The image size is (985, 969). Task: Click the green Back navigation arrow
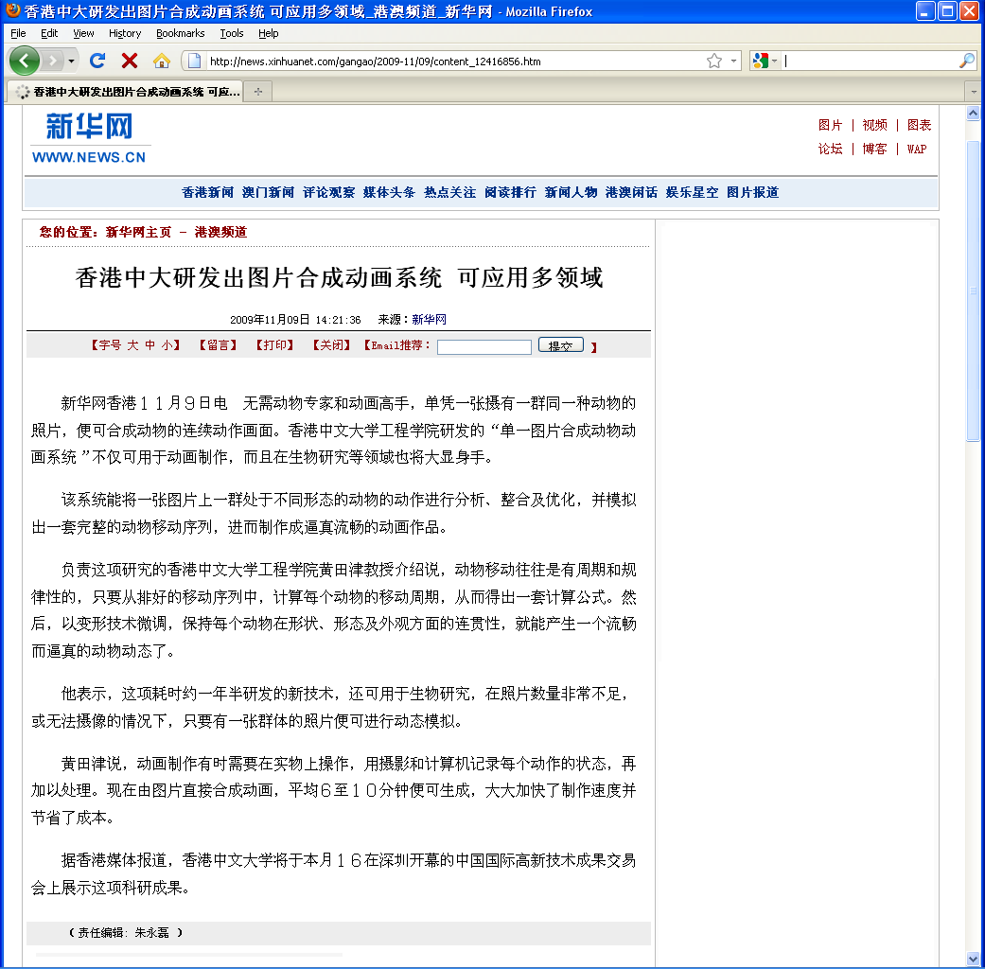click(x=24, y=61)
